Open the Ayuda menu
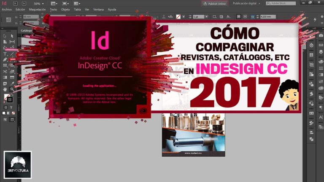The height and width of the screenshot is (182, 324). pos(112,10)
